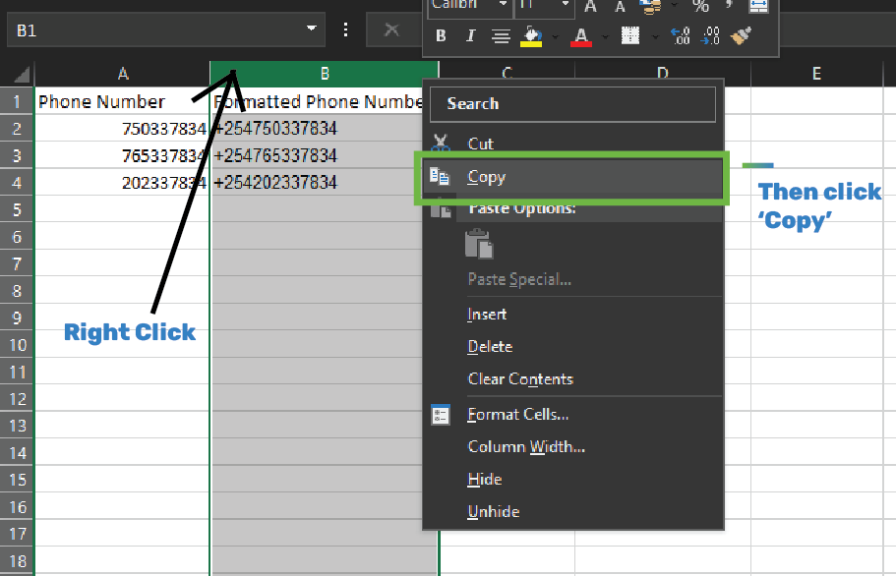
Task: Select row 18 header
Action: [x=17, y=561]
